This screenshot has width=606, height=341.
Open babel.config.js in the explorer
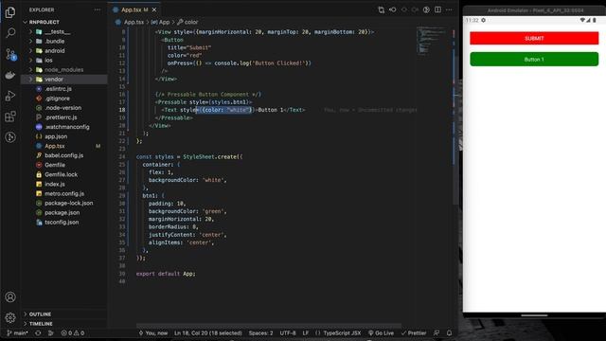63,155
